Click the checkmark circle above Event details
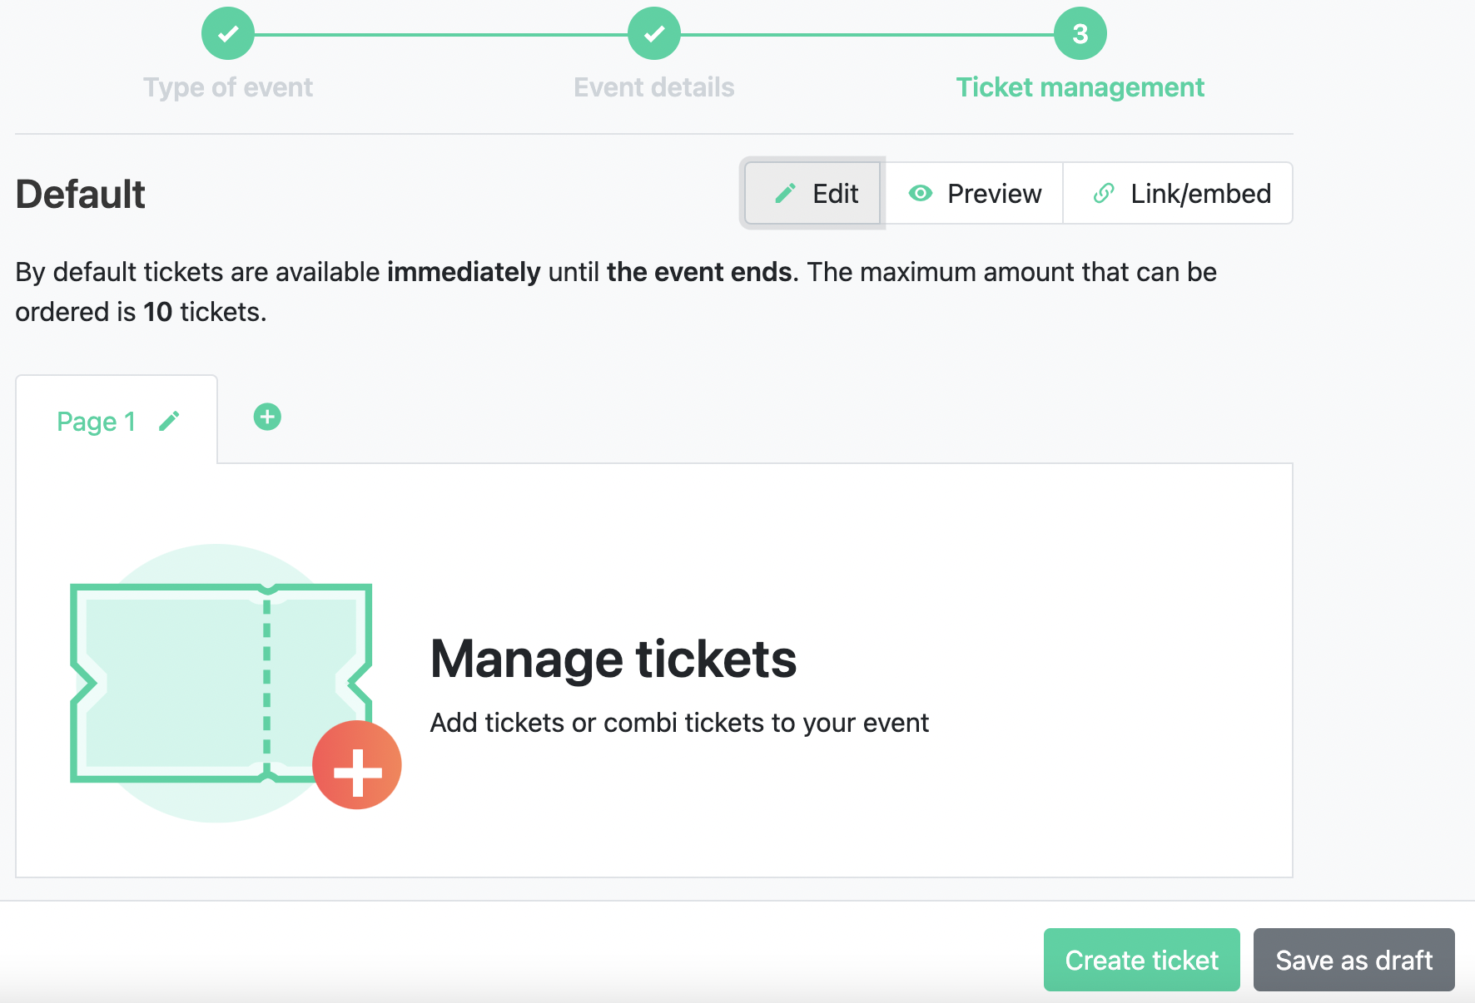The width and height of the screenshot is (1475, 1003). 654,33
